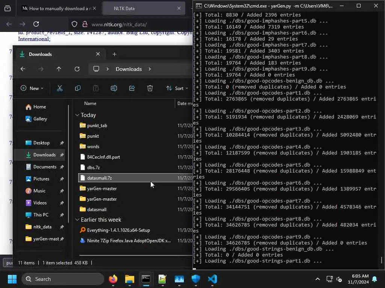The height and width of the screenshot is (288, 385).
Task: Sort files by the Name column header
Action: click(x=90, y=103)
